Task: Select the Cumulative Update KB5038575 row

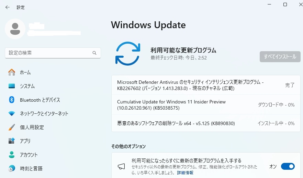Action: point(206,104)
